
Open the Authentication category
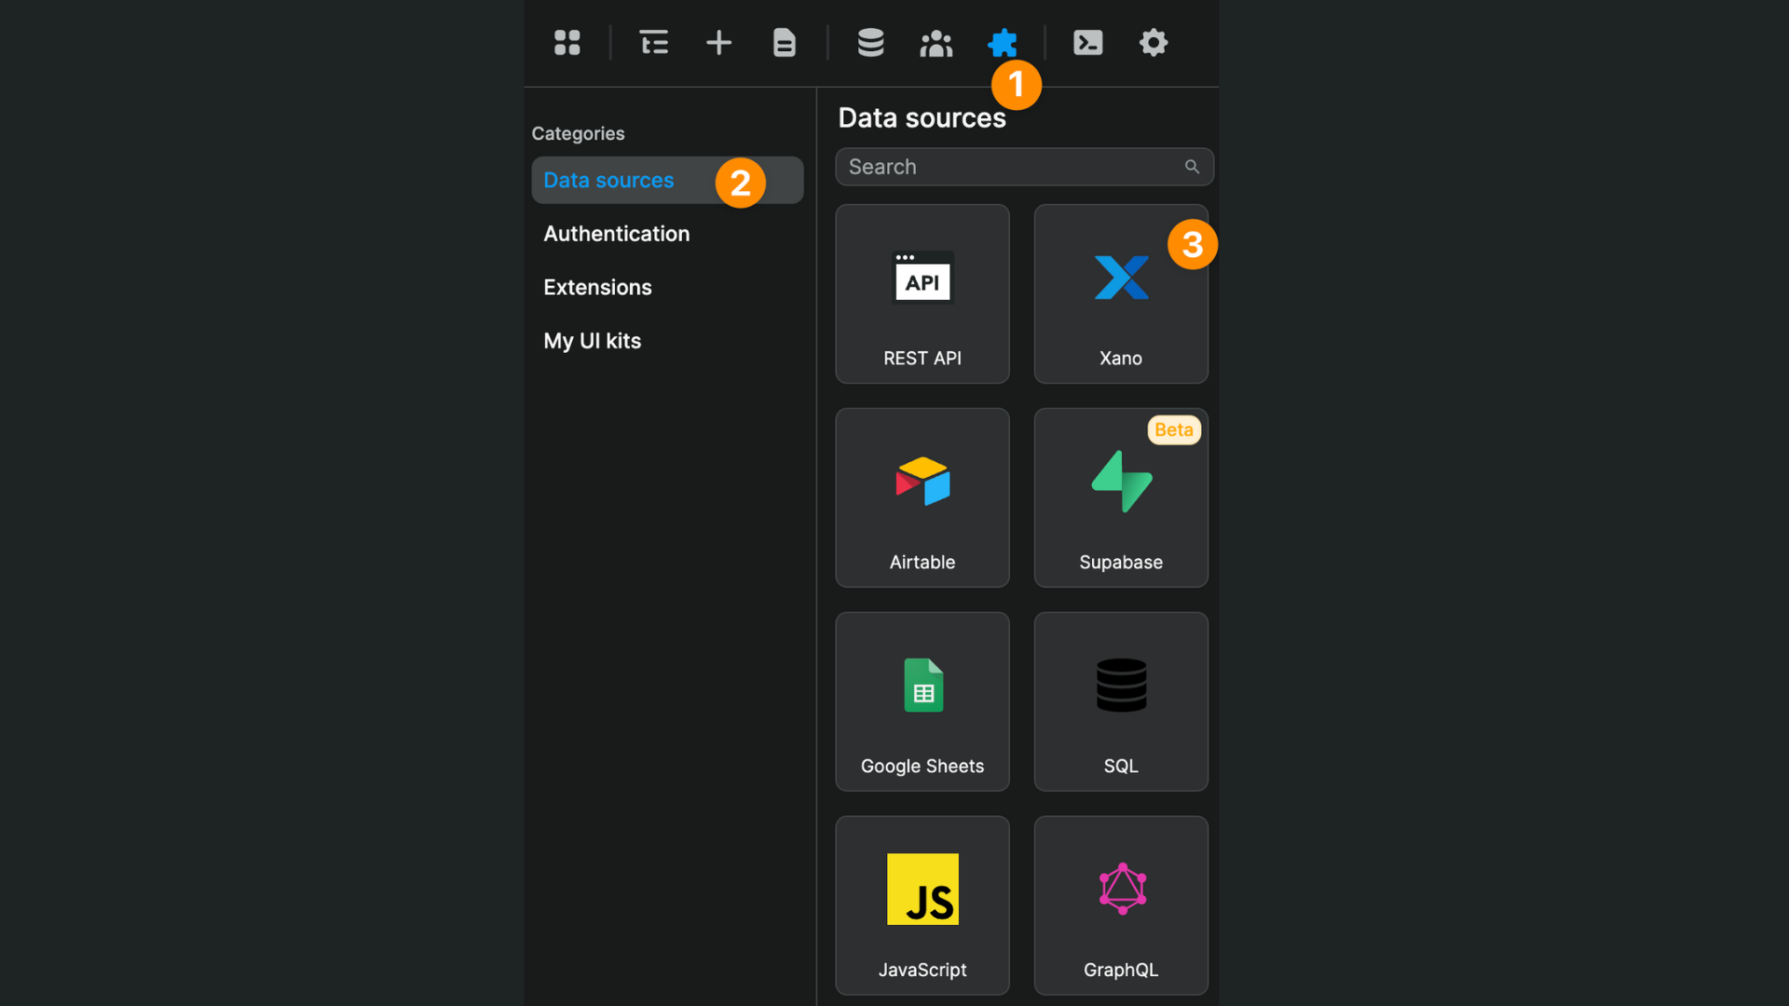point(616,234)
